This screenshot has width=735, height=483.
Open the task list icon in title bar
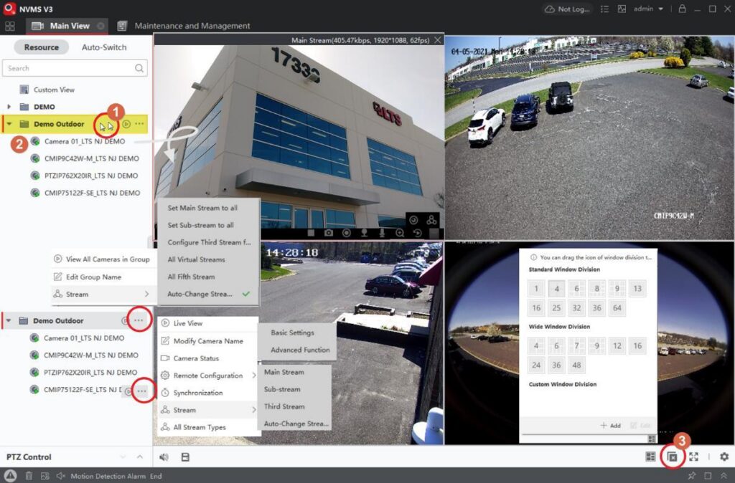pyautogui.click(x=604, y=9)
